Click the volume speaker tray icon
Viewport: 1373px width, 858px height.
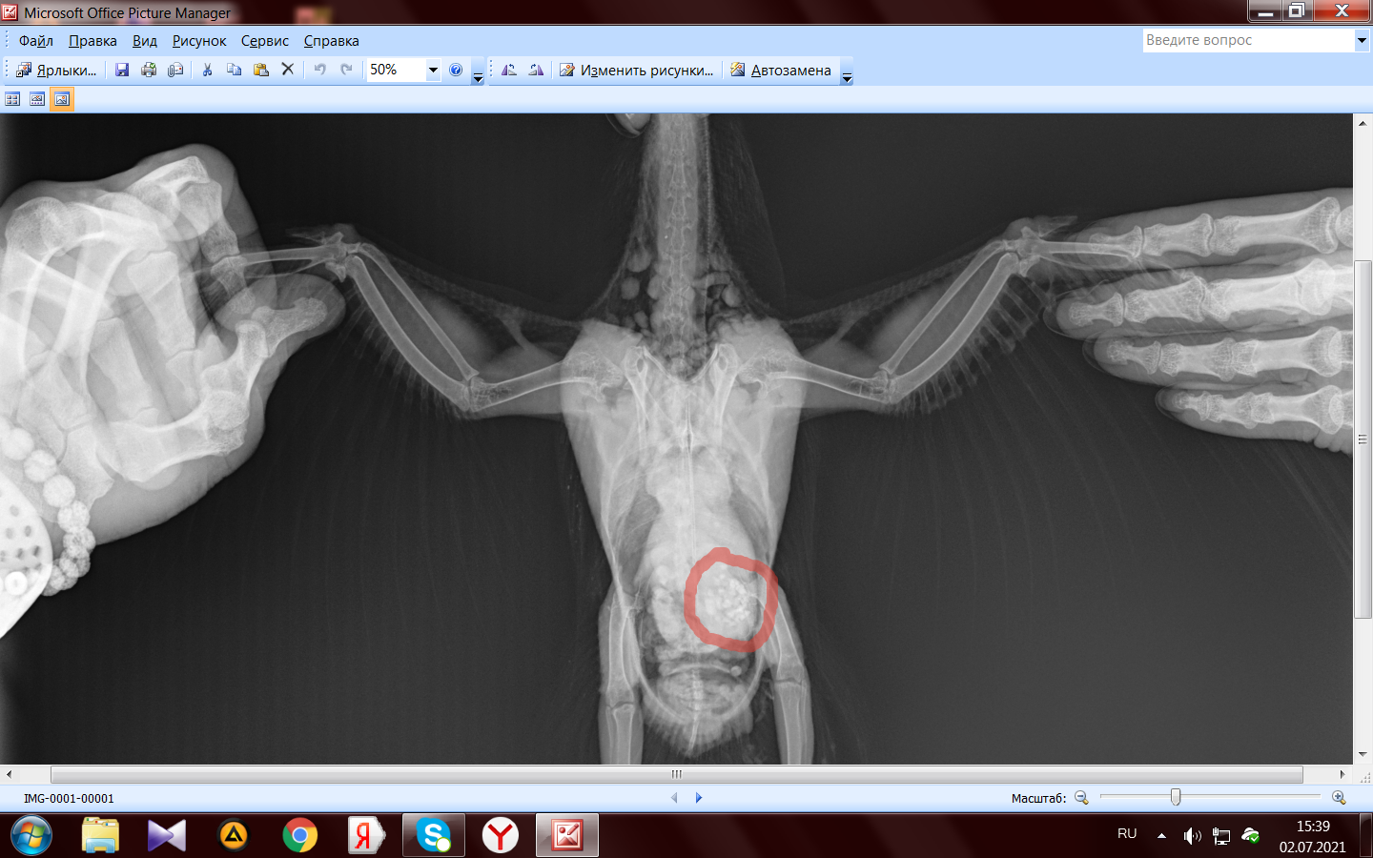click(1192, 836)
